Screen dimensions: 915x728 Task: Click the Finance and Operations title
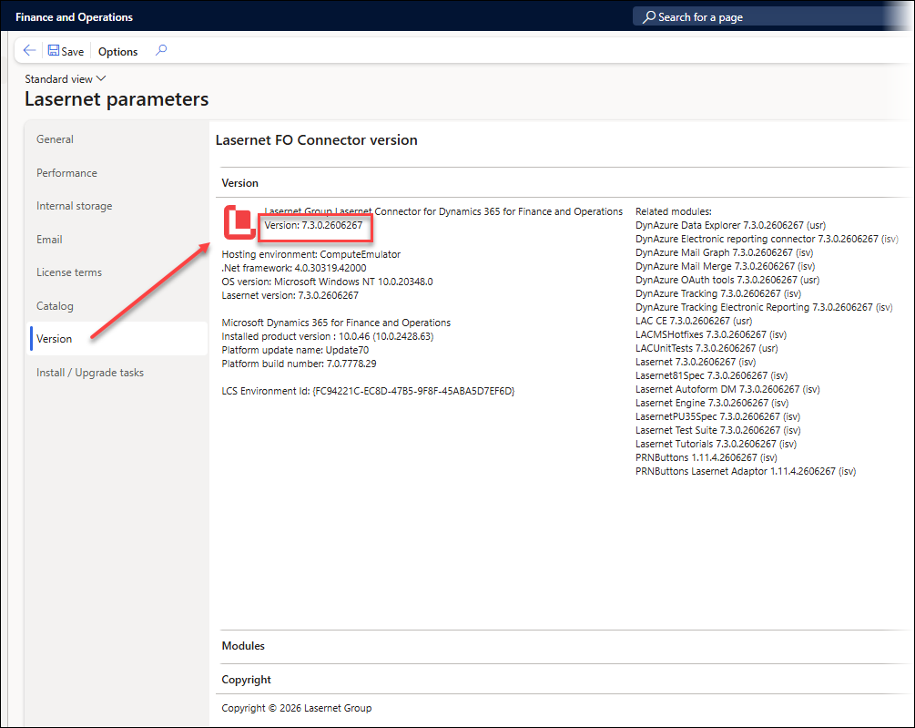(74, 17)
